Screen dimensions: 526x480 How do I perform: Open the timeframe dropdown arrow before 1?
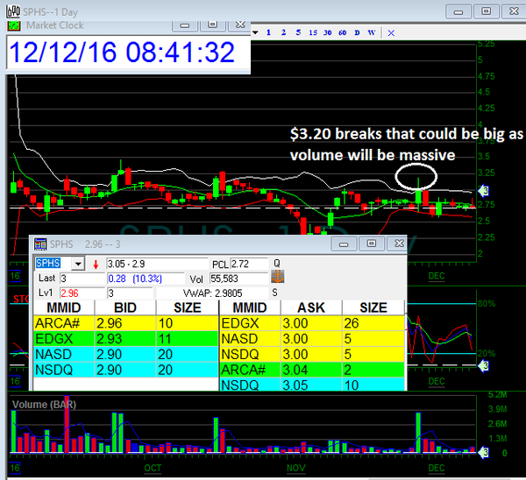[254, 32]
